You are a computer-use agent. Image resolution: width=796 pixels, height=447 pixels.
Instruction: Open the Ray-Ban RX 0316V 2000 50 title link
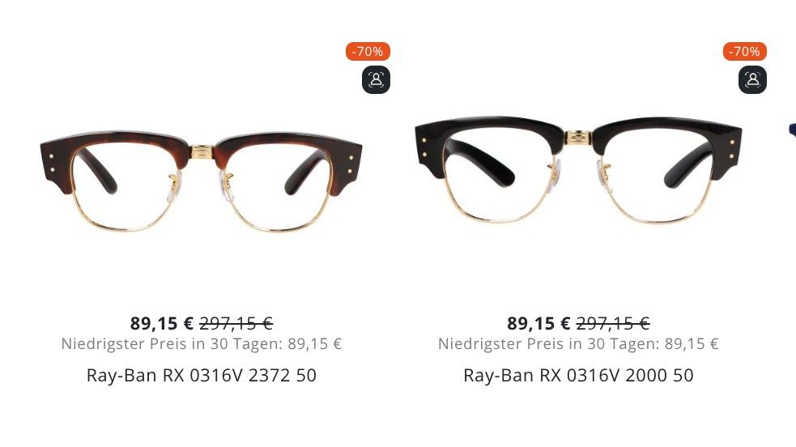(578, 376)
